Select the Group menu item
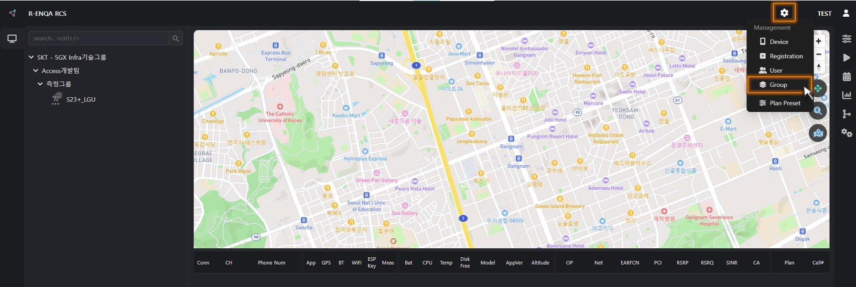This screenshot has width=856, height=287. point(778,85)
